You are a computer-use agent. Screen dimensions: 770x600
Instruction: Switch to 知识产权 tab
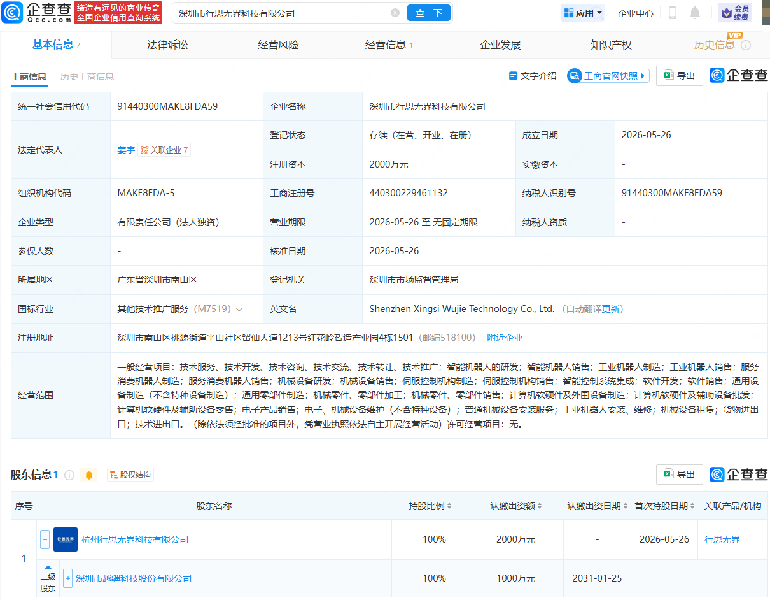pos(611,45)
